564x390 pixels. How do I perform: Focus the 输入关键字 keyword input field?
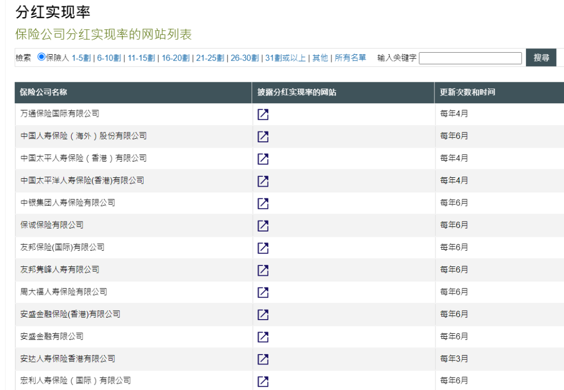(470, 58)
